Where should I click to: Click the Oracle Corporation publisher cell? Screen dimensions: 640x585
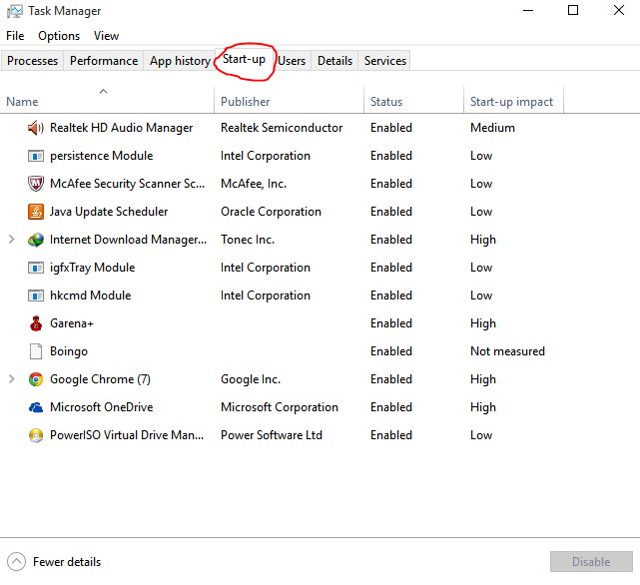(x=271, y=212)
